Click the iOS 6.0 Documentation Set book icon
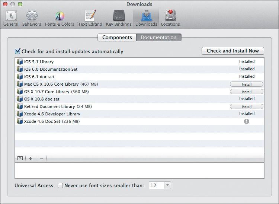The height and width of the screenshot is (204, 279). coord(20,69)
